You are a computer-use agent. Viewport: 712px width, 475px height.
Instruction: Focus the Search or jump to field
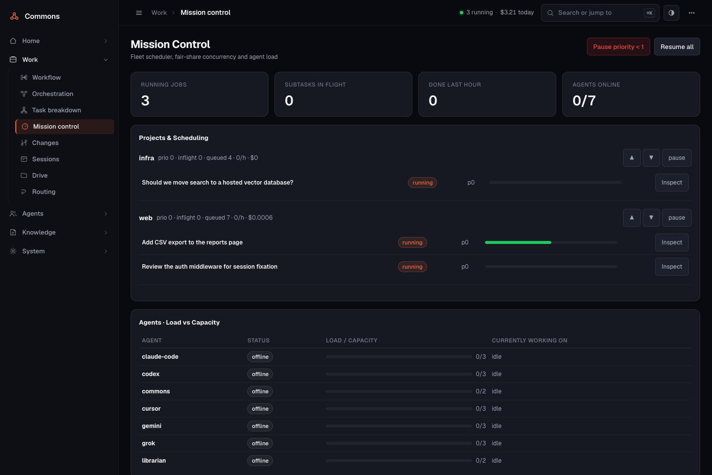click(600, 13)
